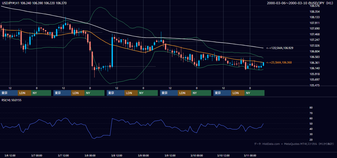
Task: Click the 3/6 12:00 date label
Action: pos(10,156)
